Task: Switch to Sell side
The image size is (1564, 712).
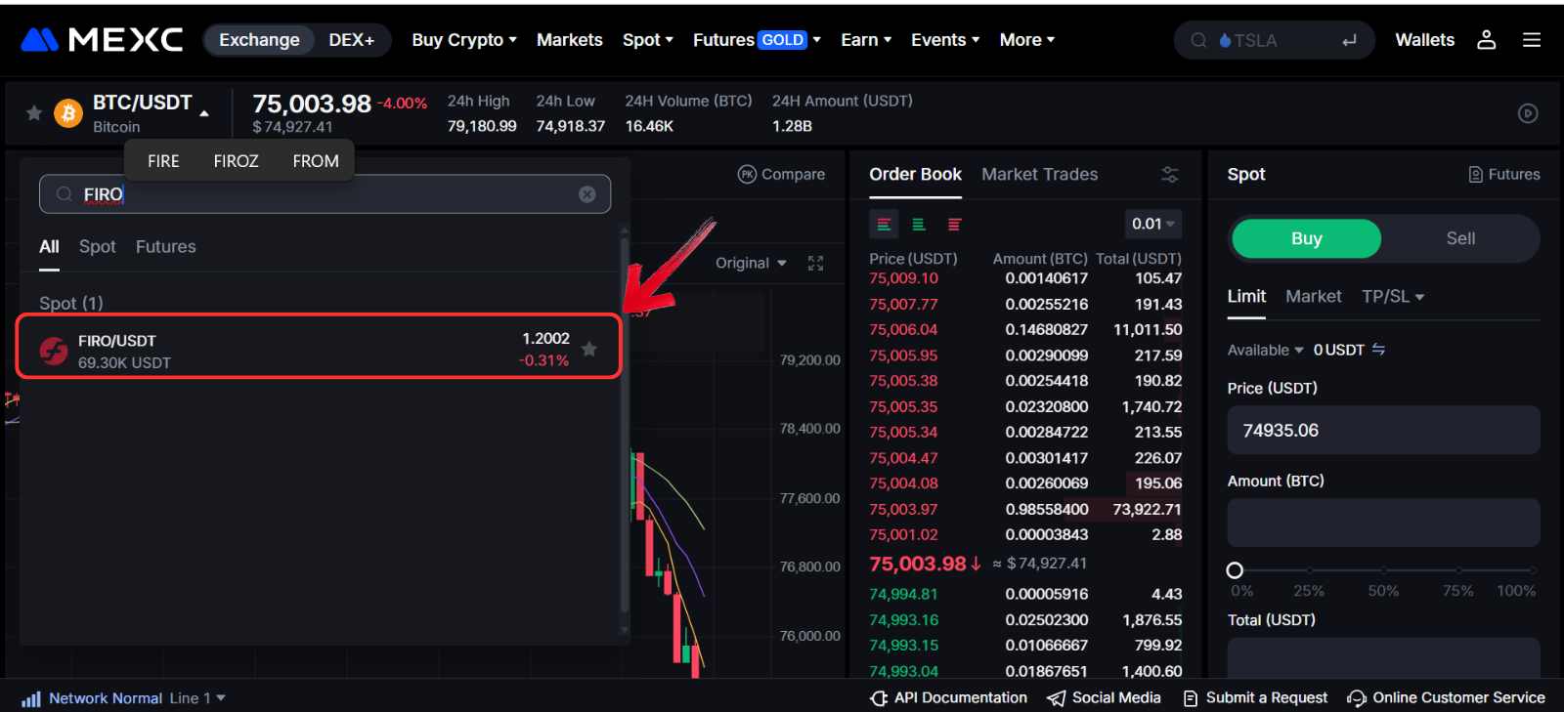Action: click(x=1459, y=238)
